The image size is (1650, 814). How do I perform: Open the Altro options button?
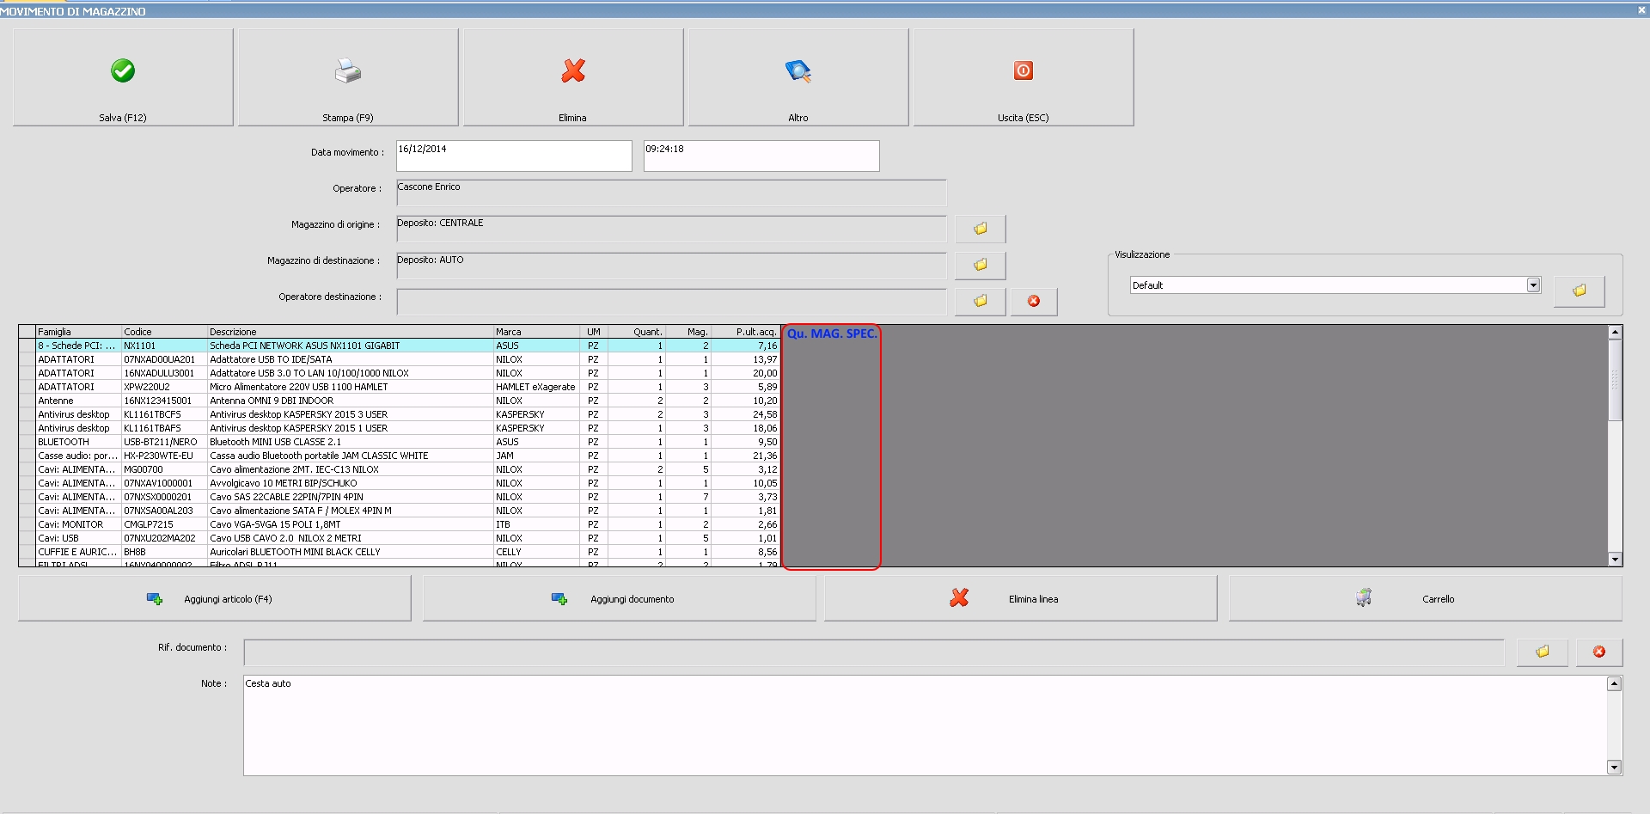798,77
